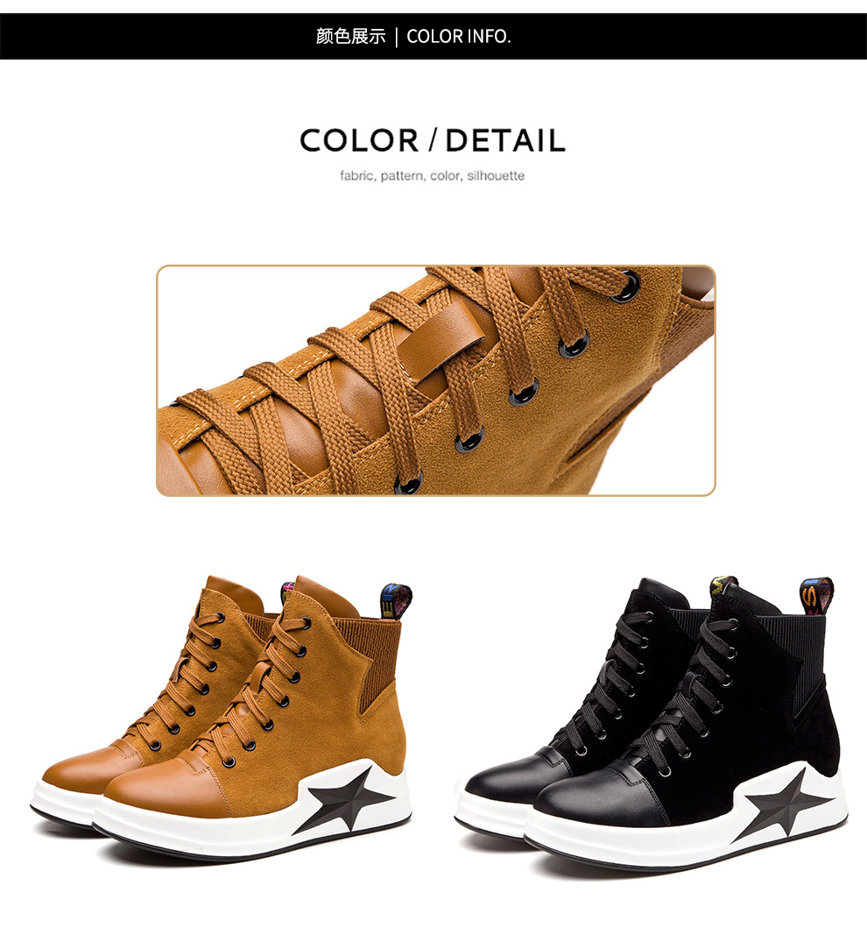
Task: Click the colorful heel tab on black shoe
Action: point(817,597)
